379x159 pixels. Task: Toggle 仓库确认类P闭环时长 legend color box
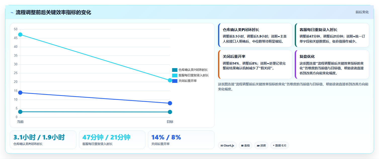coord(175,70)
